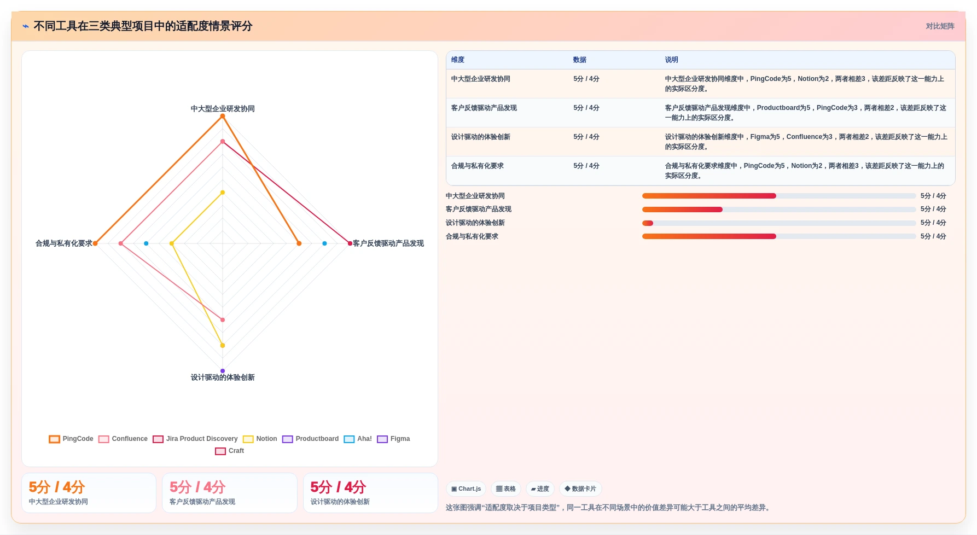
Task: Click the chart title 不同工具在三类典型项目中的适配度情景评分
Action: (143, 26)
